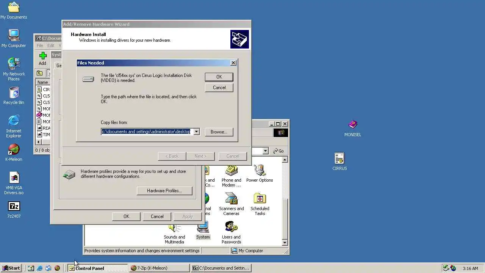This screenshot has height=273, width=485.
Task: Open the My Documents desktop icon
Action: (14, 11)
